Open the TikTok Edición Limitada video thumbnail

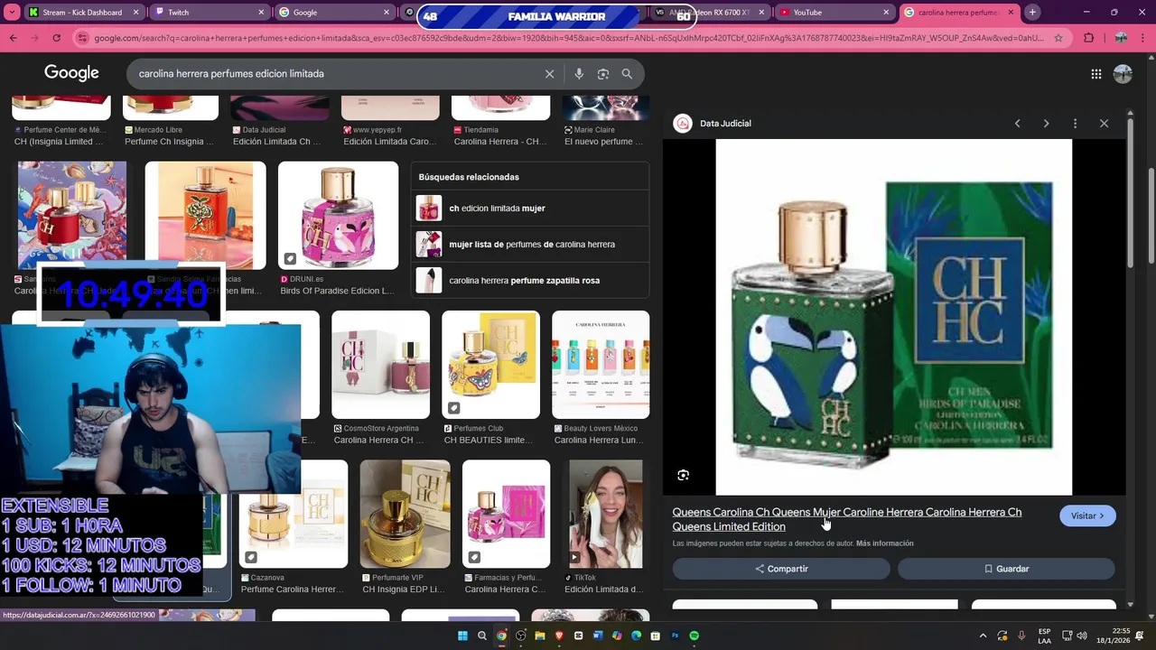606,514
